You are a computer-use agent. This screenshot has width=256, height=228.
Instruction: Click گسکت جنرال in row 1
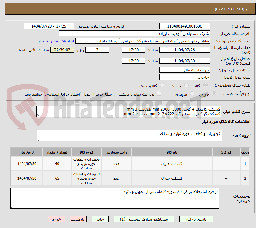pos(172,164)
